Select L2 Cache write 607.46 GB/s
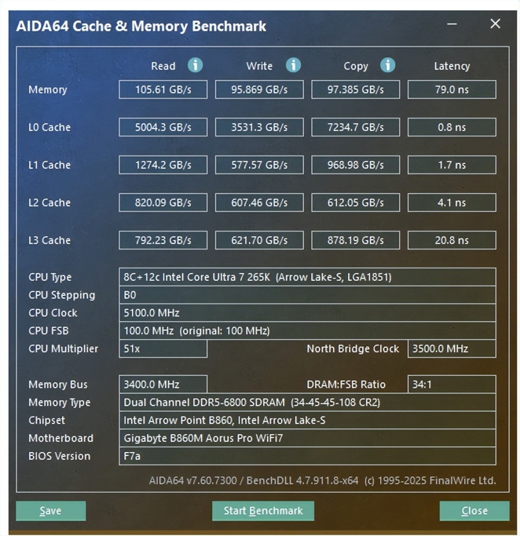This screenshot has height=536, width=520. (259, 202)
